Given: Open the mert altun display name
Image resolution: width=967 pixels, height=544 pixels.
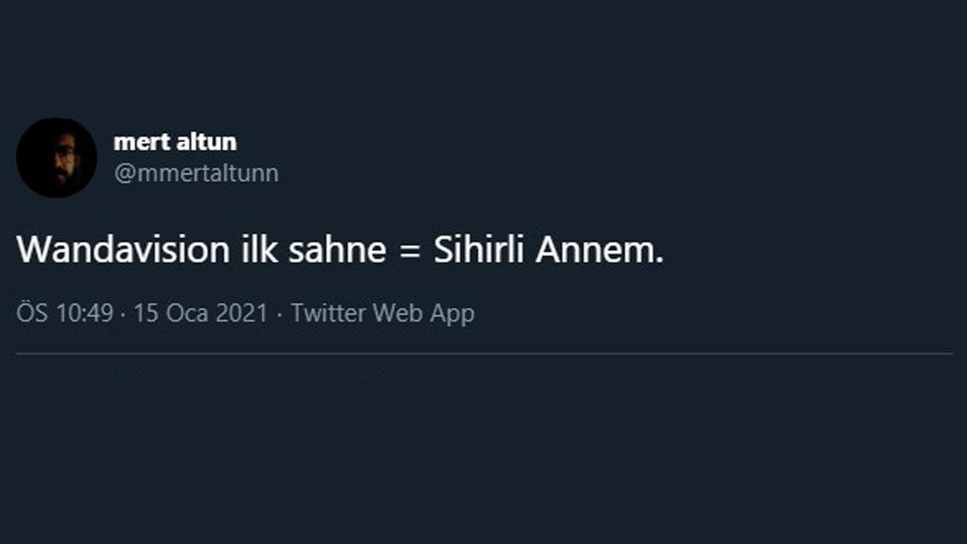Looking at the screenshot, I should 175,143.
